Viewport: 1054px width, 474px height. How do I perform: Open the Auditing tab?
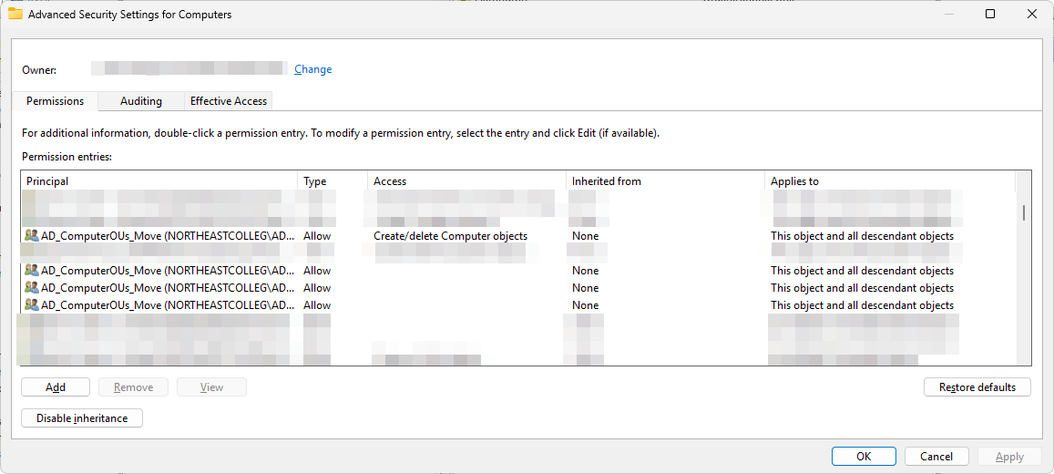coord(141,101)
